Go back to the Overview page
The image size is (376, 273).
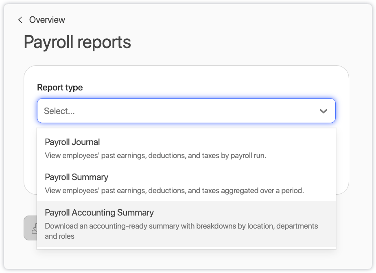tap(47, 20)
